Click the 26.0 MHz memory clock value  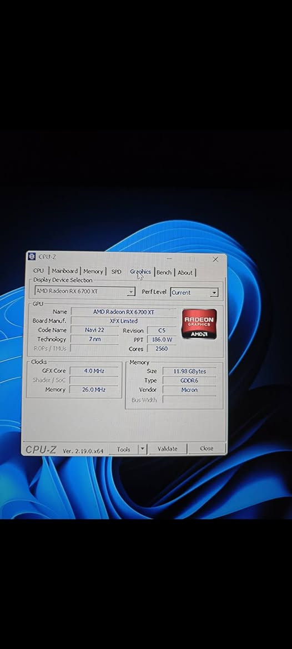click(x=94, y=390)
